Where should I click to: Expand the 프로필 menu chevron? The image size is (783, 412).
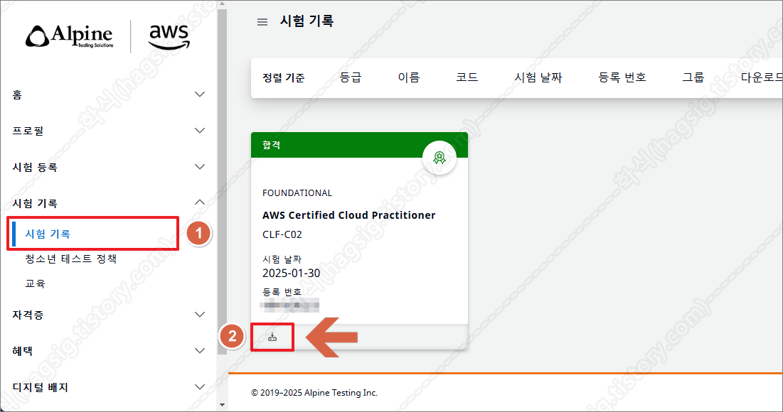(x=200, y=131)
